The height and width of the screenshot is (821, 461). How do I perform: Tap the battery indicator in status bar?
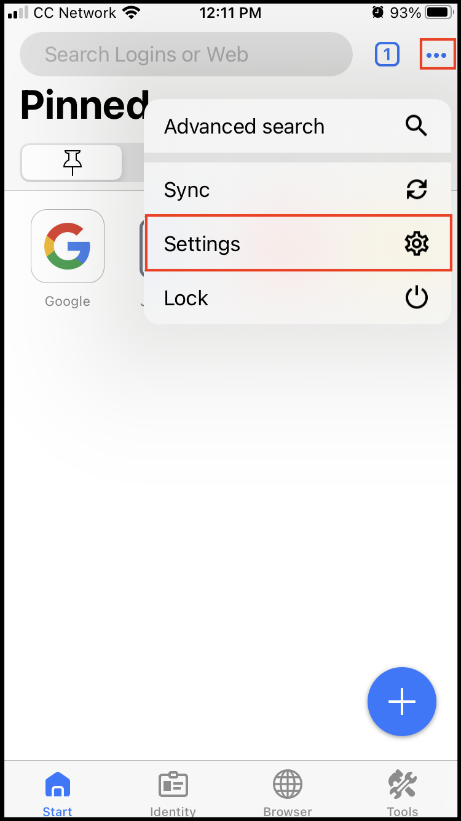coord(438,12)
